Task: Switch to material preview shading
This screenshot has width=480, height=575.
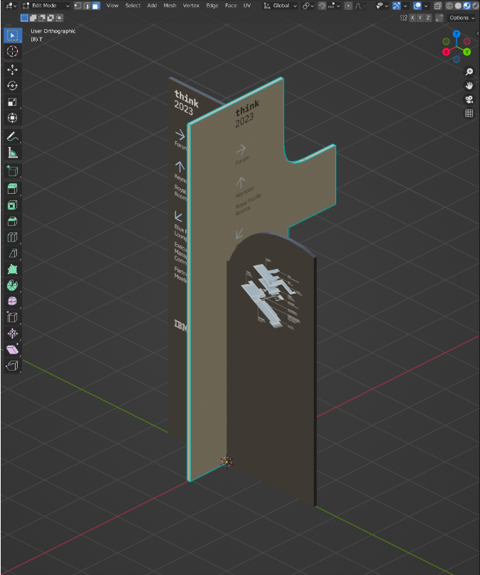Action: [x=467, y=6]
